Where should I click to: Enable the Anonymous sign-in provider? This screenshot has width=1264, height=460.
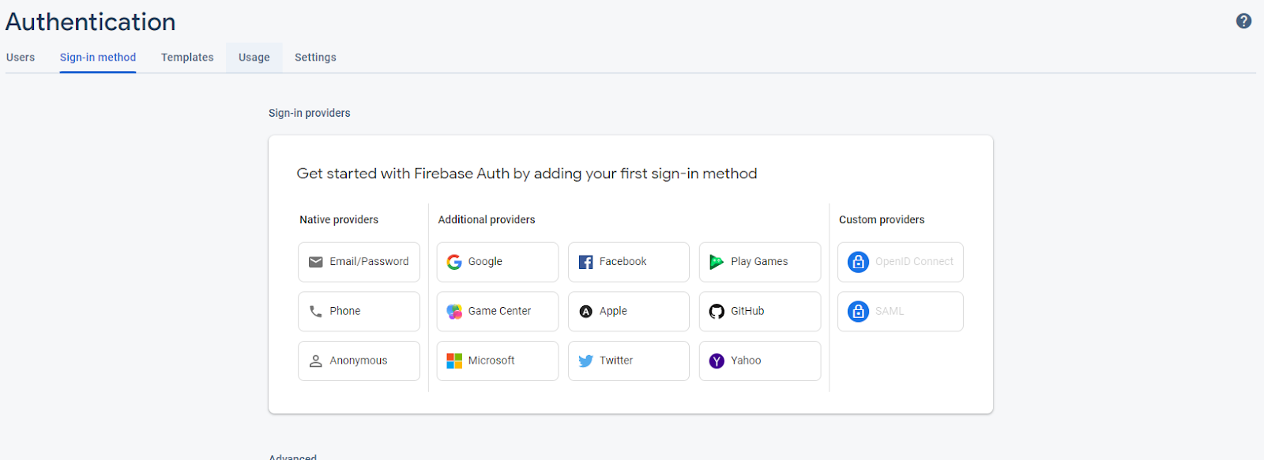coord(359,361)
